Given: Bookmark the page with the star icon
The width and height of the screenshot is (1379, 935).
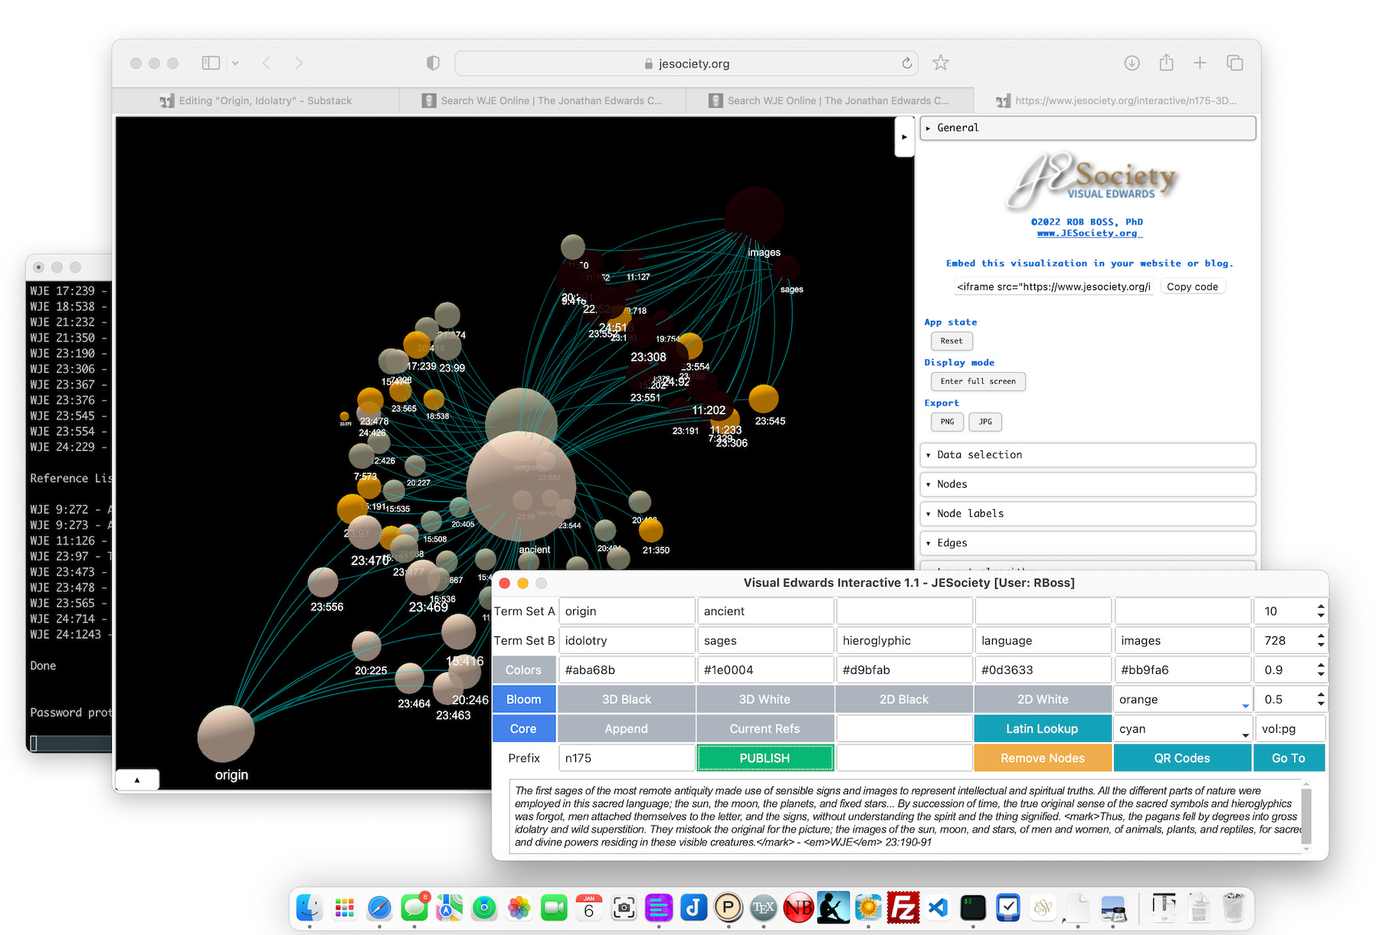Looking at the screenshot, I should coord(941,63).
